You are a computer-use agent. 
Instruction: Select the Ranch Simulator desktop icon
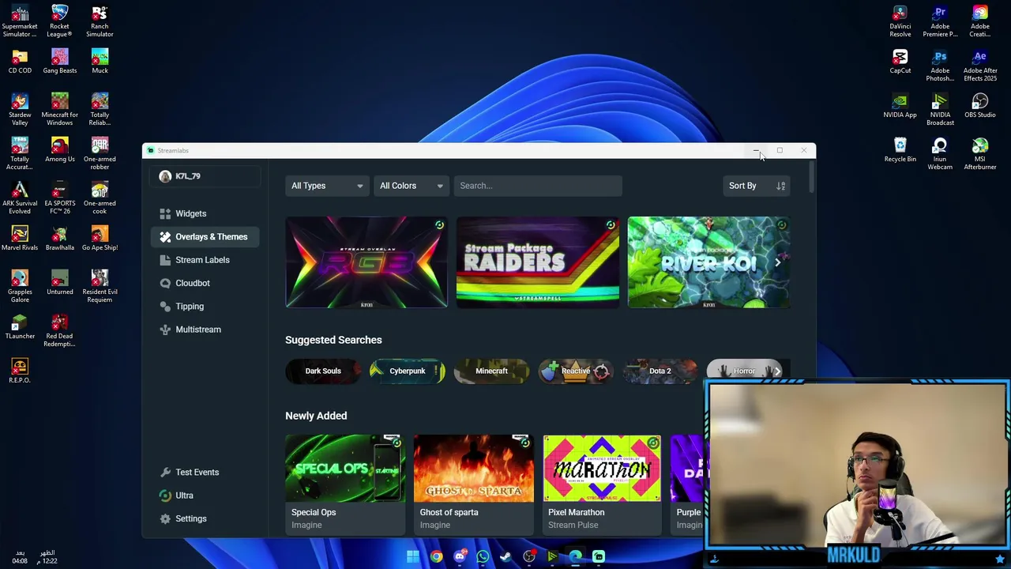pyautogui.click(x=100, y=21)
